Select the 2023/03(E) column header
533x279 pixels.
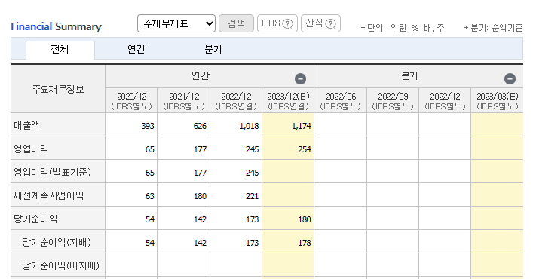[x=498, y=101]
